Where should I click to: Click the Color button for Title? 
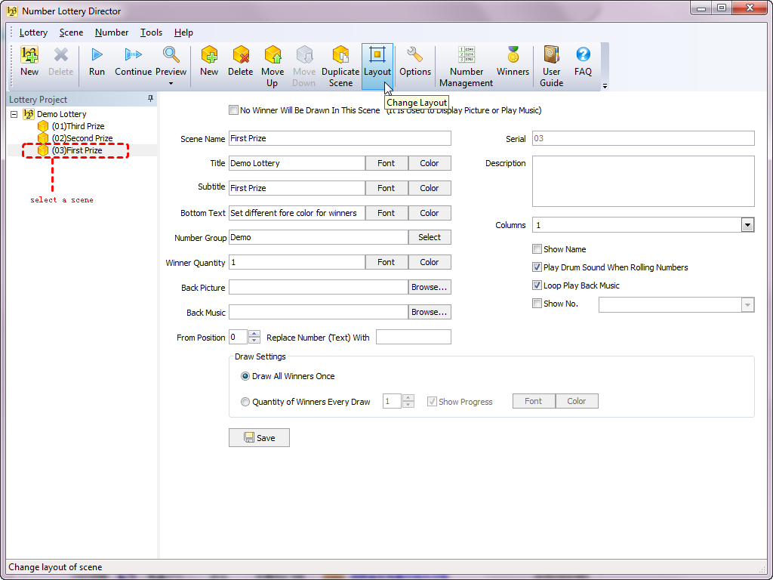pyautogui.click(x=430, y=163)
